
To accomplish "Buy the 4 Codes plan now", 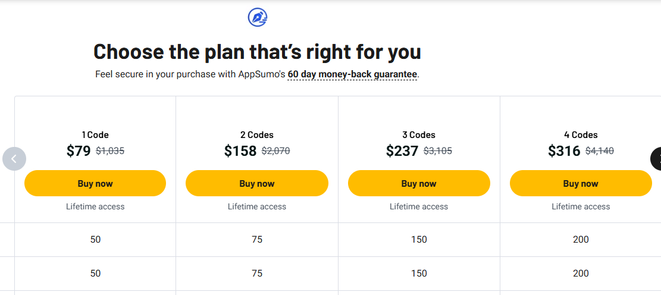I will coord(581,183).
